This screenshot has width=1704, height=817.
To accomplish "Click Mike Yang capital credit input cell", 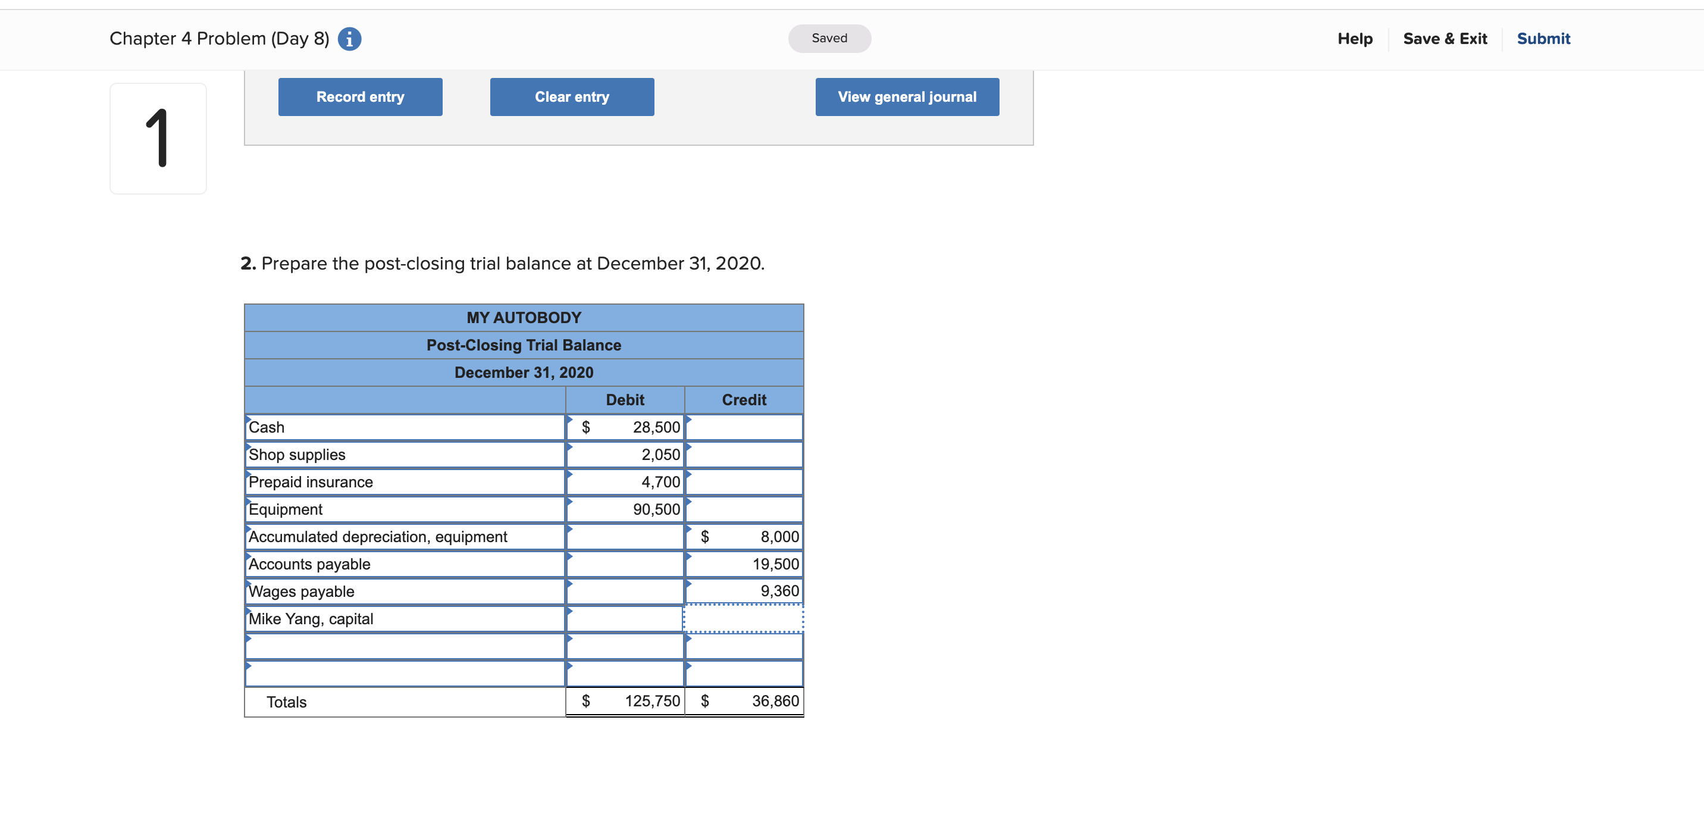I will pyautogui.click(x=744, y=618).
